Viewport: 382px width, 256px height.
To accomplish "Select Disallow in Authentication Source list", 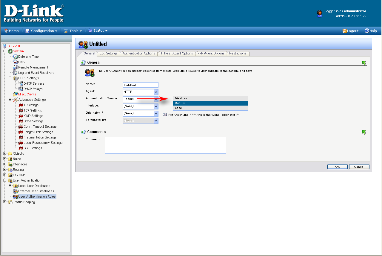I will pyautogui.click(x=210, y=98).
